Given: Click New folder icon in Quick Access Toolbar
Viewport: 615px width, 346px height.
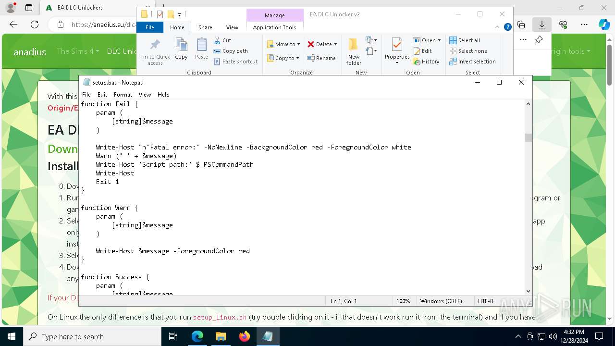Looking at the screenshot, I should (x=171, y=14).
